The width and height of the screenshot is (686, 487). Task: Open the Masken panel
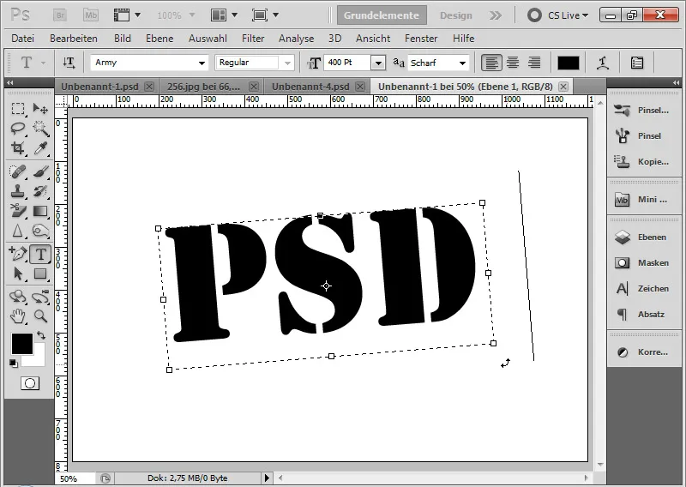pyautogui.click(x=643, y=263)
